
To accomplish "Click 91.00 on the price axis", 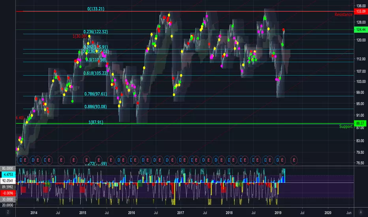I will tap(361, 116).
